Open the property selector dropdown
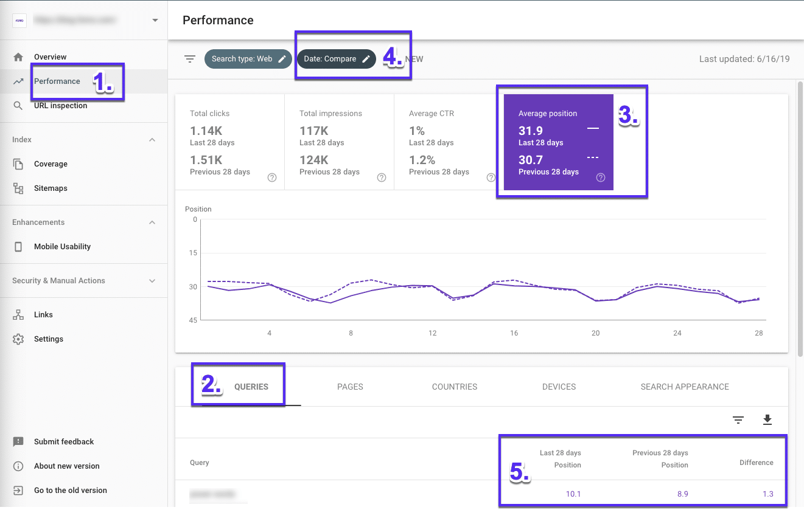The width and height of the screenshot is (804, 510). point(155,19)
